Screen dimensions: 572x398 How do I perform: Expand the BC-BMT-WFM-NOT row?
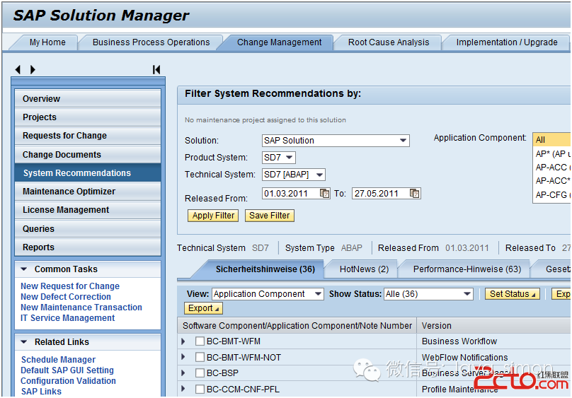183,357
